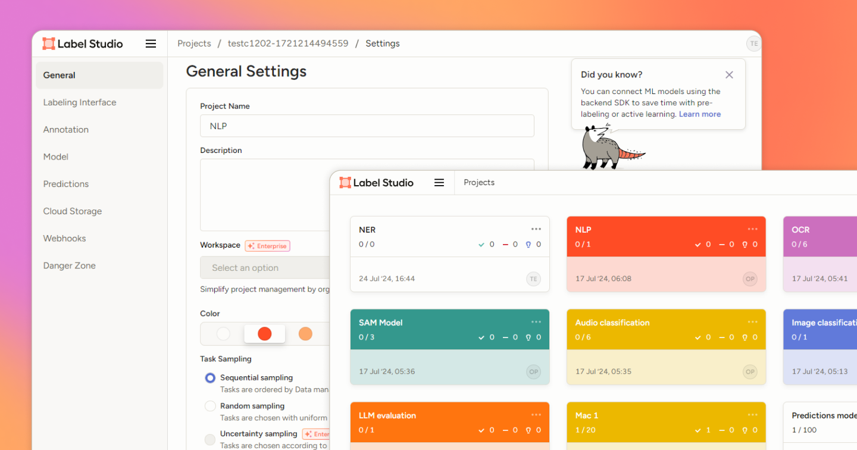857x450 pixels.
Task: Select the Sequential sampling option
Action: click(210, 377)
